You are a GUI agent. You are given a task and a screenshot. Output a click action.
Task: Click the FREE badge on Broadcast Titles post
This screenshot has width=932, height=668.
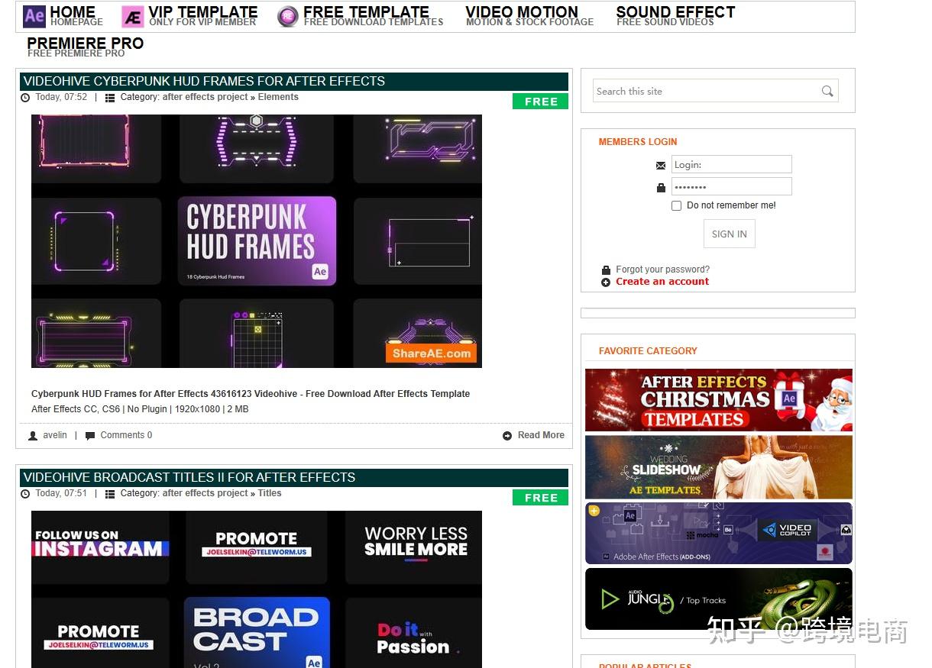(541, 498)
